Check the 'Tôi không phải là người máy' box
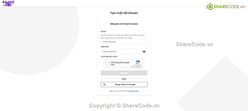The width and height of the screenshot is (248, 111). 107,63
